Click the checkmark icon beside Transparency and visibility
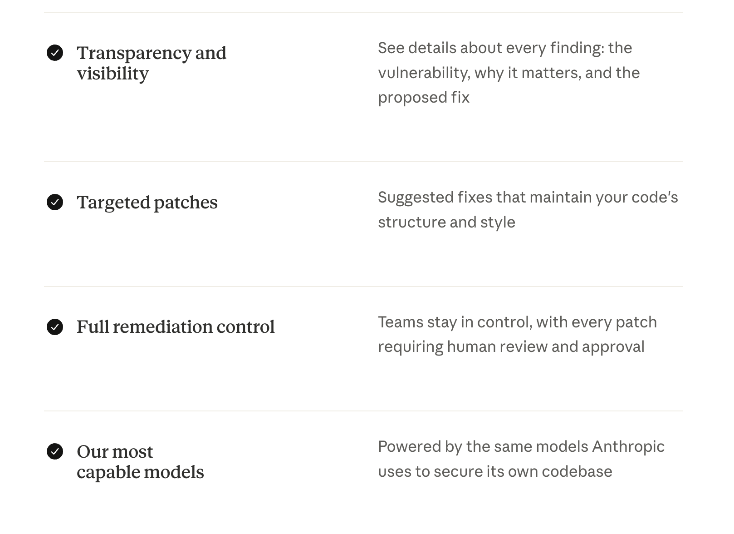Image resolution: width=734 pixels, height=534 pixels. (55, 53)
